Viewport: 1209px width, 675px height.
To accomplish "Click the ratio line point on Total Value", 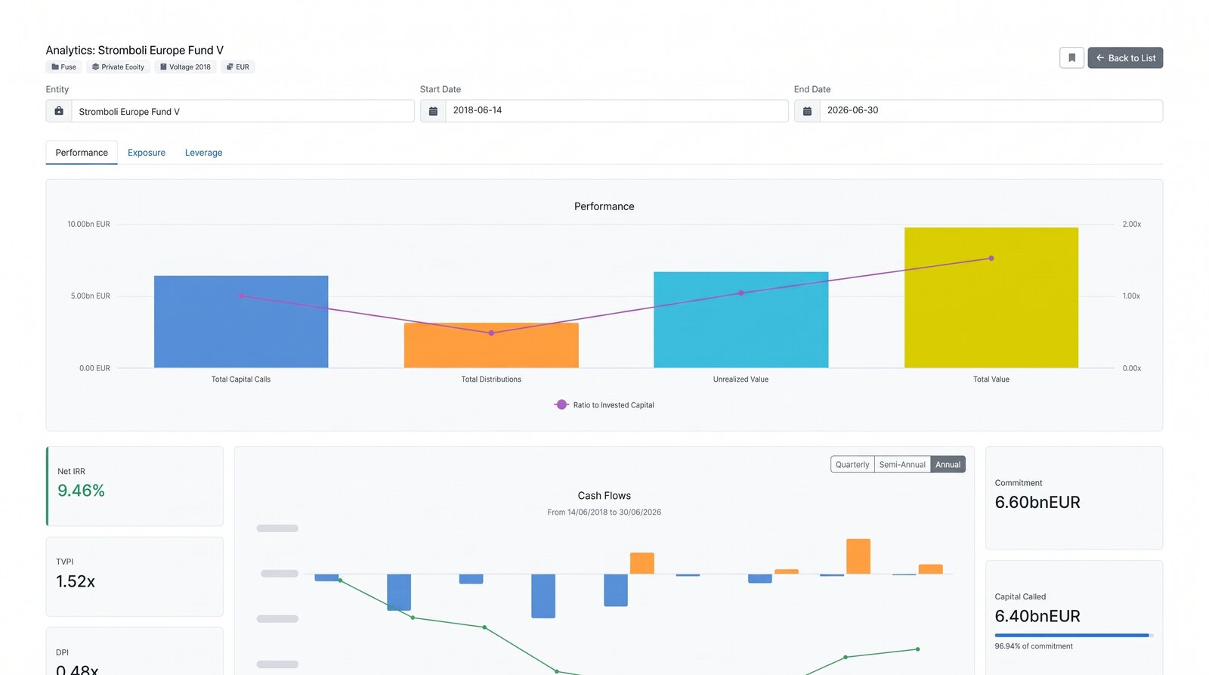I will tap(991, 259).
